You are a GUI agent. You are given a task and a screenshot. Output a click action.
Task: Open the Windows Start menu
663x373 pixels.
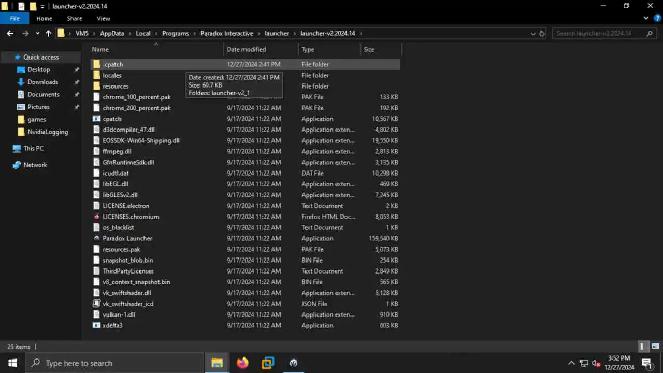(12, 363)
